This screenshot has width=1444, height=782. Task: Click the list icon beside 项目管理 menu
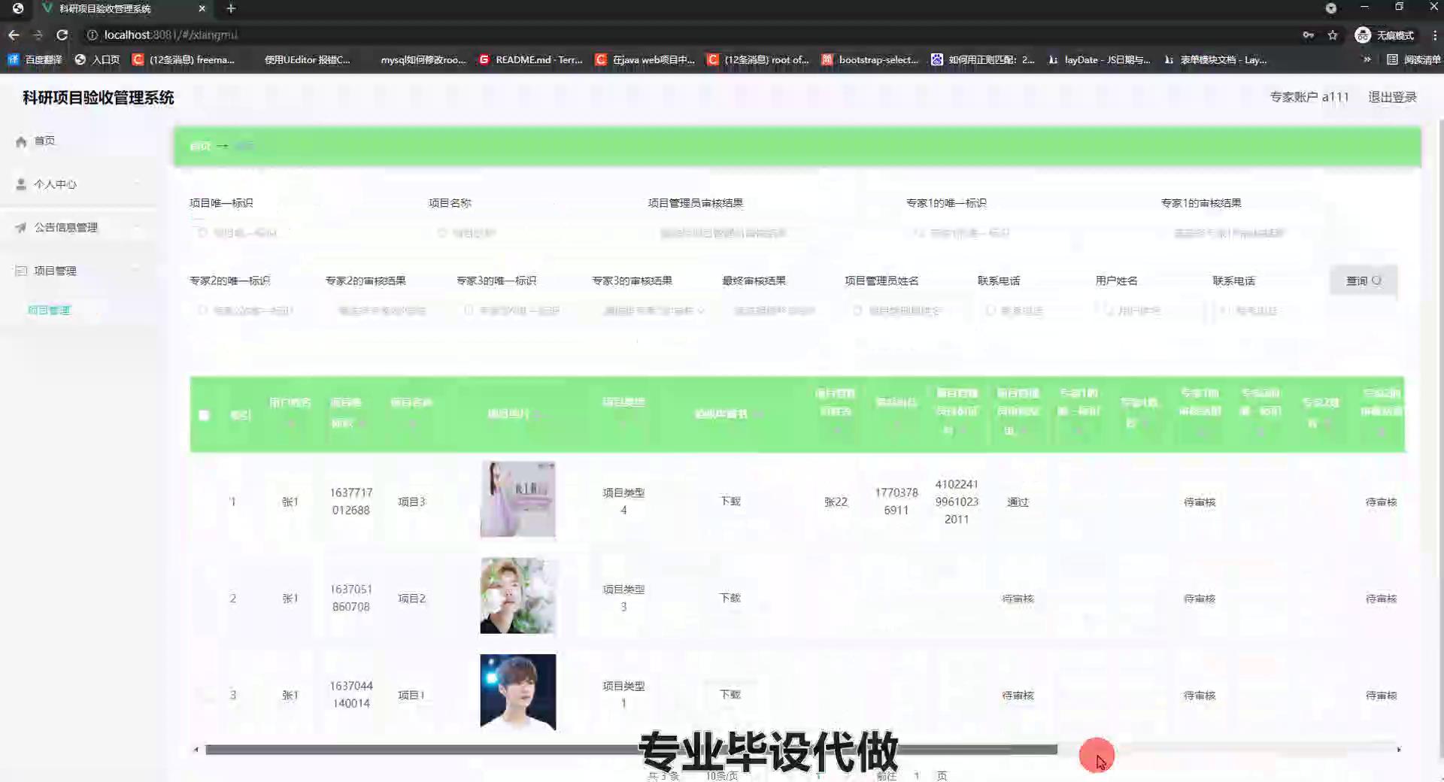point(21,271)
